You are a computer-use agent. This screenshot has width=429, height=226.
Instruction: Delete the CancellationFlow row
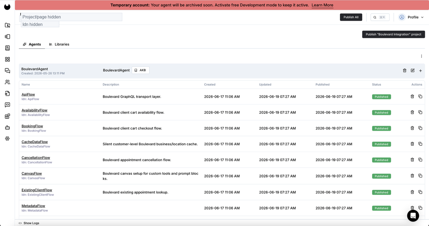click(412, 160)
